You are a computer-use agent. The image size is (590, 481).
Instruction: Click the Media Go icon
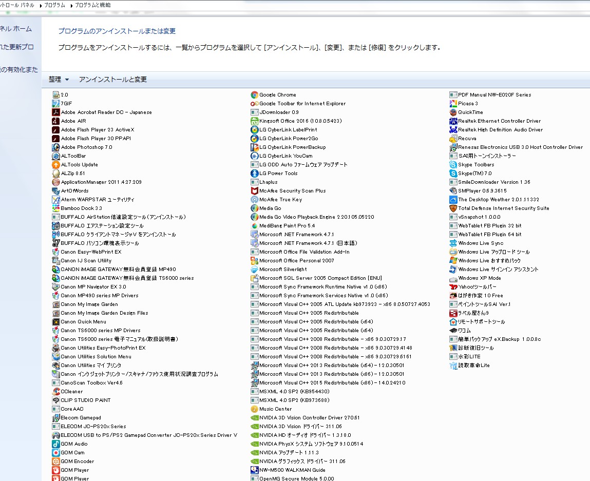254,208
